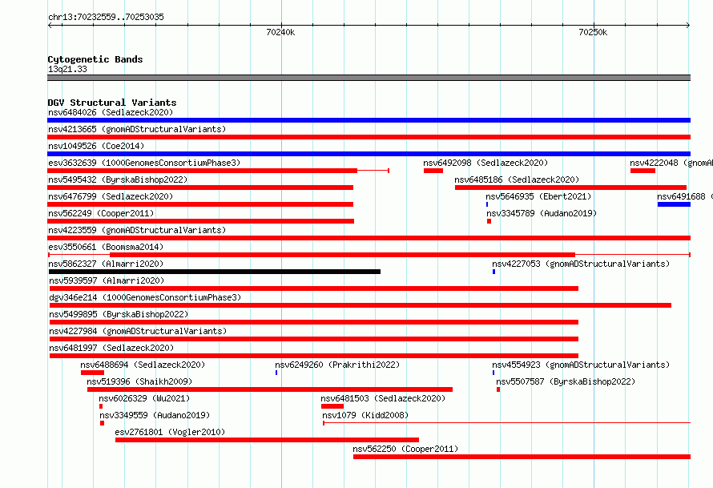Open nsv4227984 (gnomADStructuralVariants) label
Viewport: 713px width, 488px height.
coord(138,331)
